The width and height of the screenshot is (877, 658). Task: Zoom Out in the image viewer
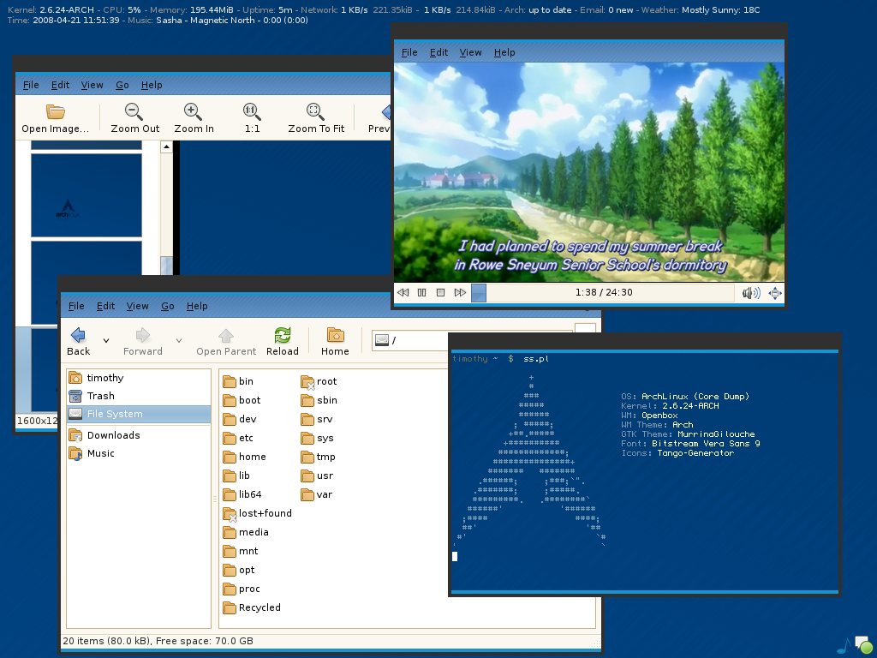134,118
